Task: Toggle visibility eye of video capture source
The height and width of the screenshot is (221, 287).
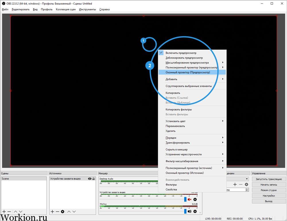Action: pyautogui.click(x=90, y=179)
